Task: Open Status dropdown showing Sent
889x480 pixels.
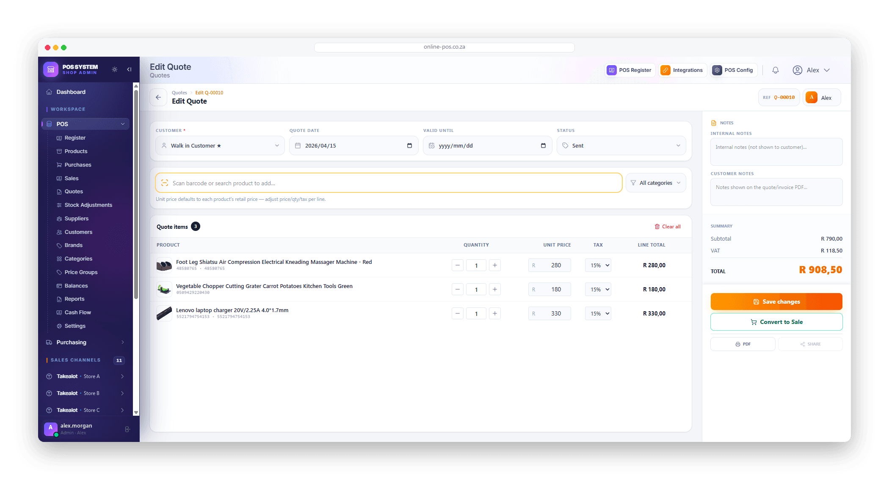Action: coord(621,145)
